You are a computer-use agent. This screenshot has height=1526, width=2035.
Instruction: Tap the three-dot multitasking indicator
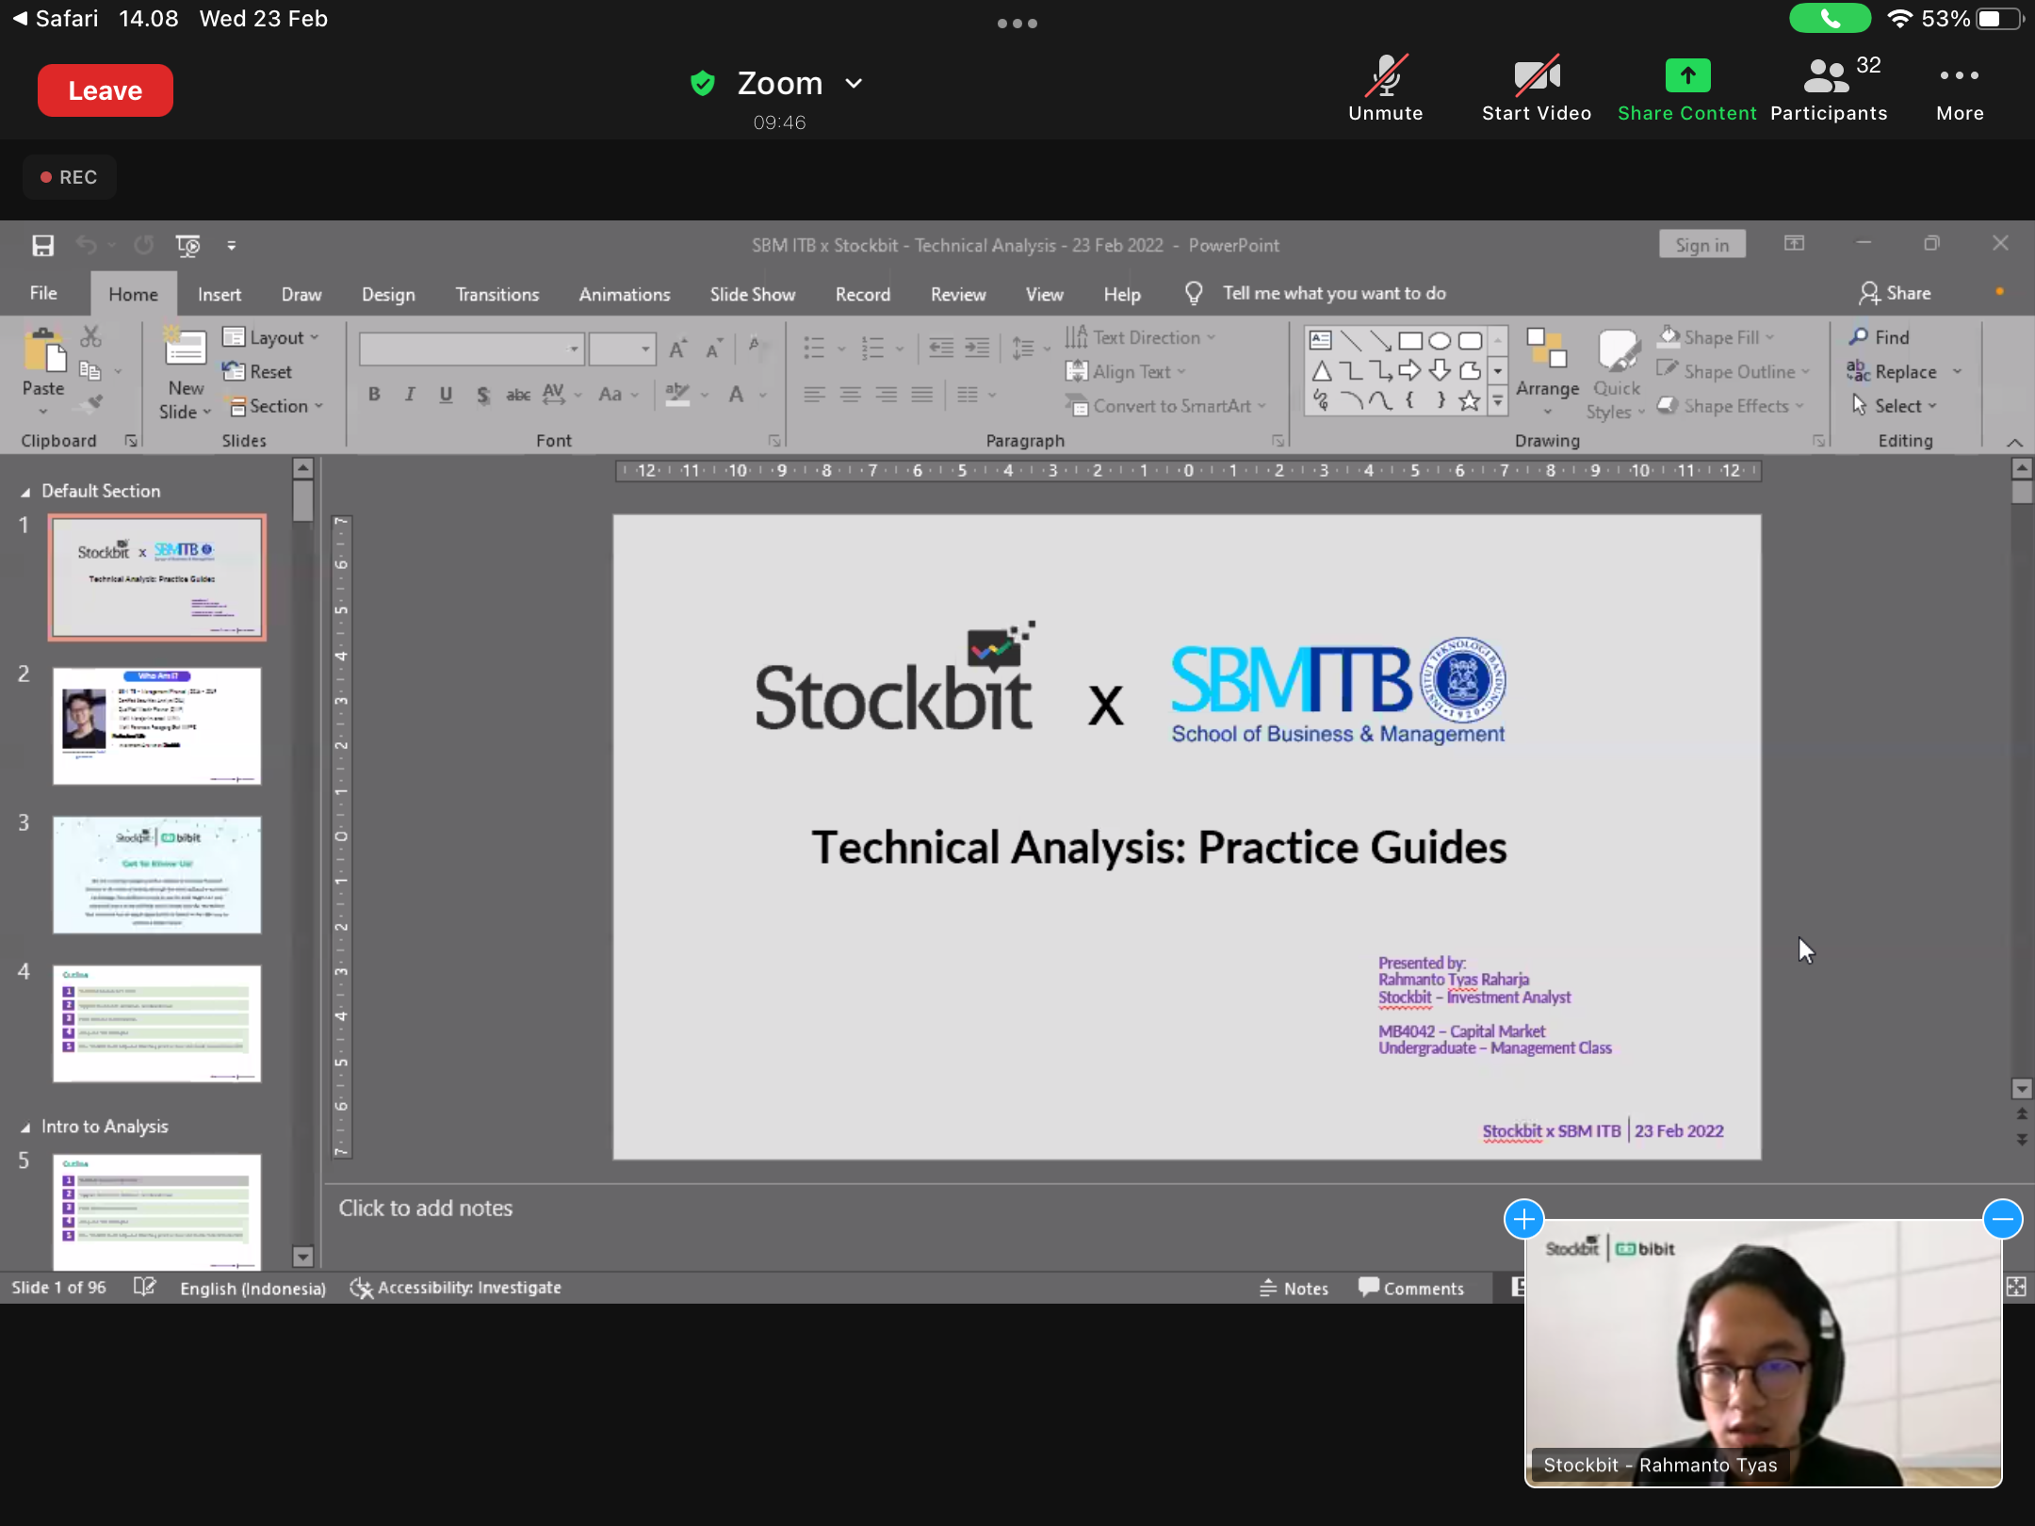(1017, 24)
